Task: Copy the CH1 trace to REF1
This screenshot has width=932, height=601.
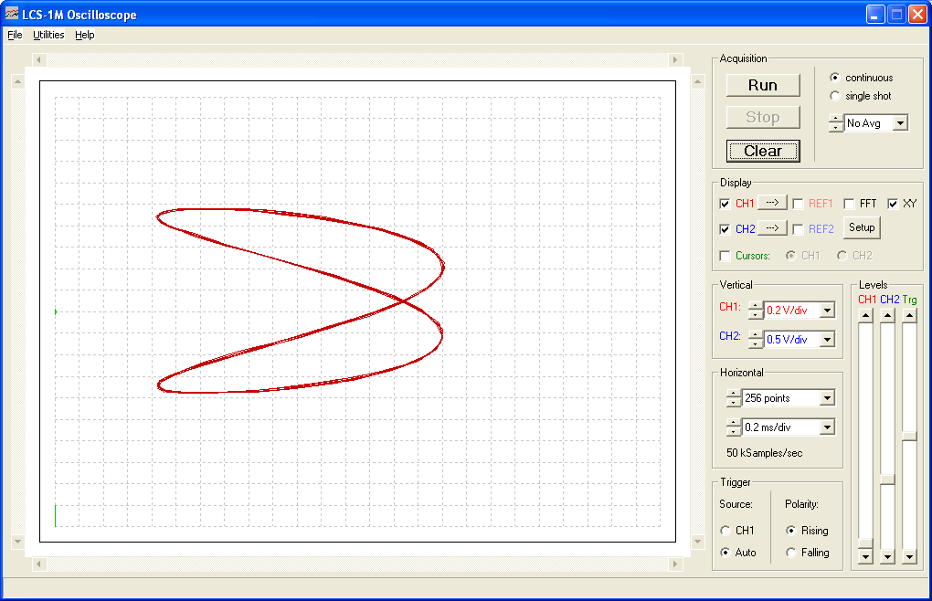Action: point(772,203)
